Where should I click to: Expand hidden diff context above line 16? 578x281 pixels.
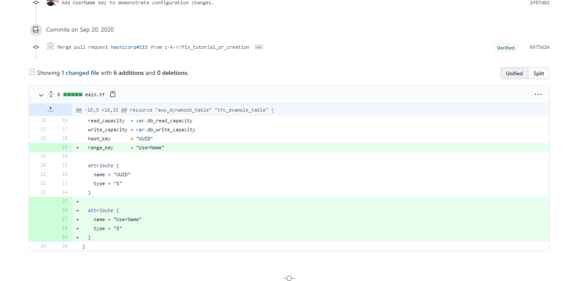50,109
